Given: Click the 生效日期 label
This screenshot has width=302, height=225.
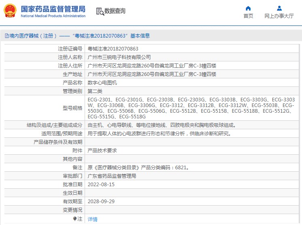Looking at the screenshot, I should point(72,193).
